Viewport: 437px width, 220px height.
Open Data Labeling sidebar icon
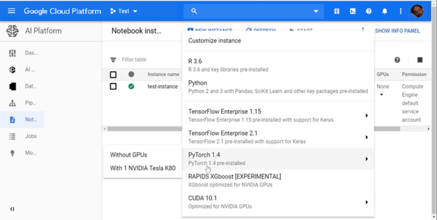[12, 86]
